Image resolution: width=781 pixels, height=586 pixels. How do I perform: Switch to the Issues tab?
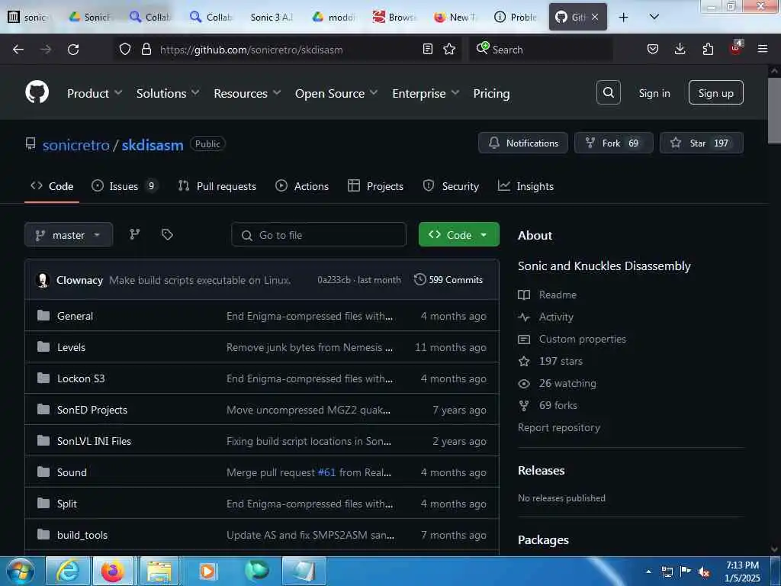pos(124,186)
